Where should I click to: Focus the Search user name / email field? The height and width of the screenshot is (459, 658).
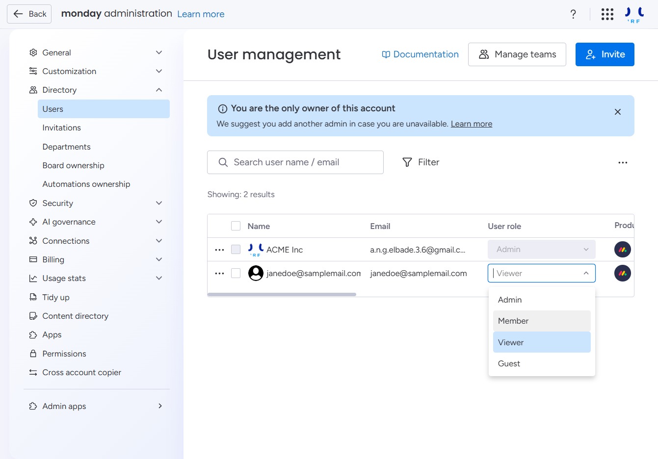pos(295,162)
